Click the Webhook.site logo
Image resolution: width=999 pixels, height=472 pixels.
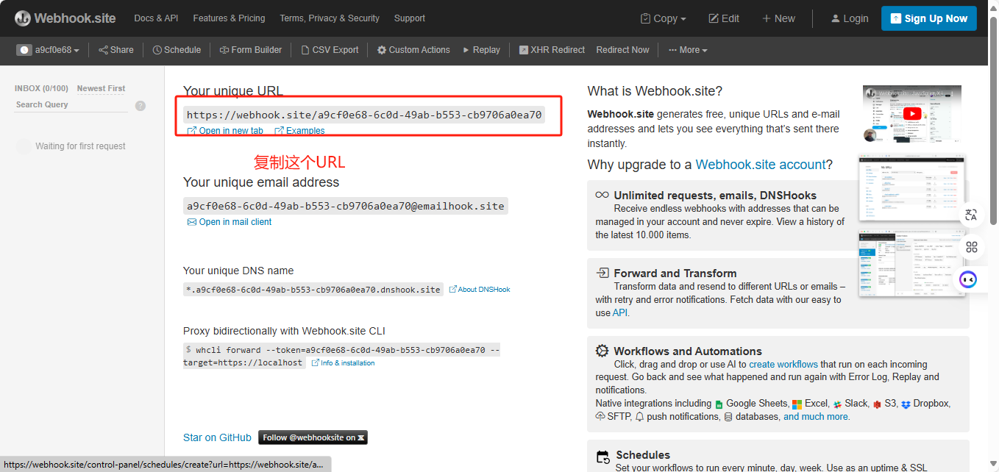[65, 18]
